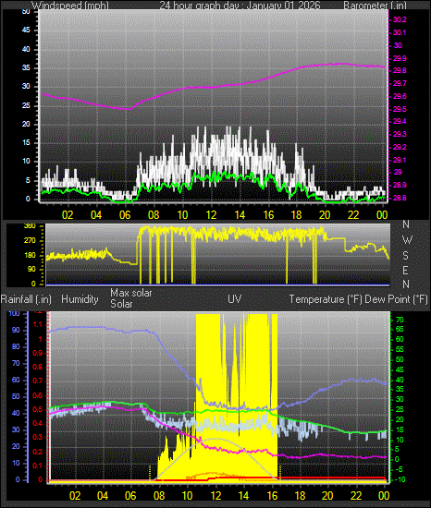
Task: Click the "Solar" legend label below Max solar
Action: tap(121, 304)
